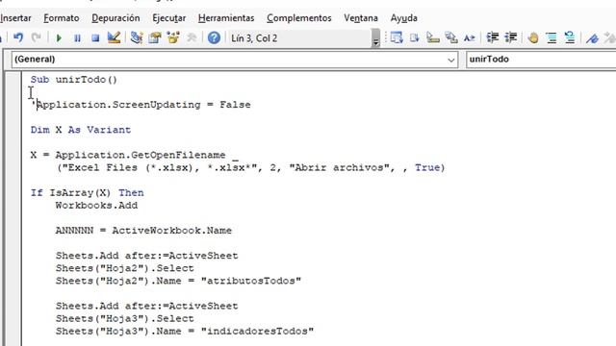Click the '"atributosTodos"' name assignment line

pos(178,281)
